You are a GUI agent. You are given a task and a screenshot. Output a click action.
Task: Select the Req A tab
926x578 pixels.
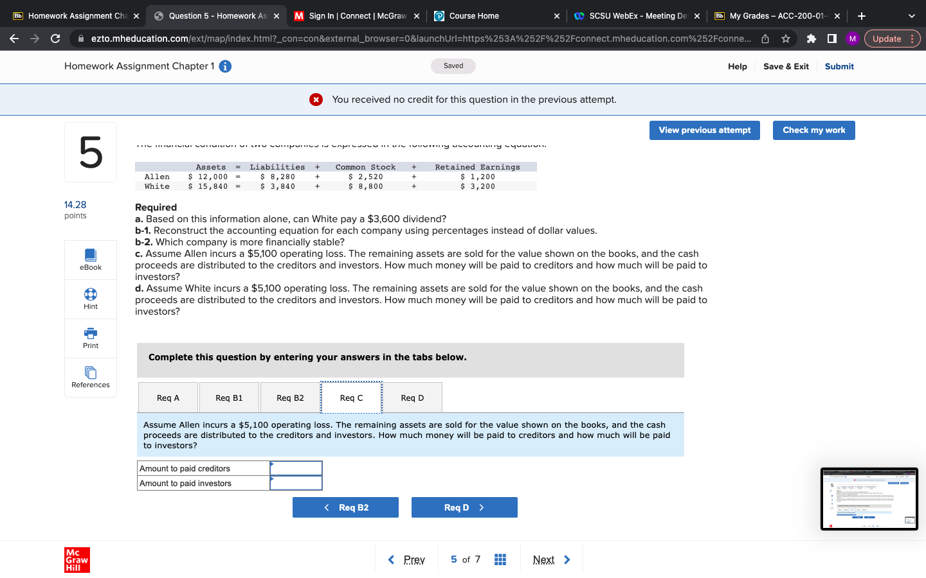[168, 398]
